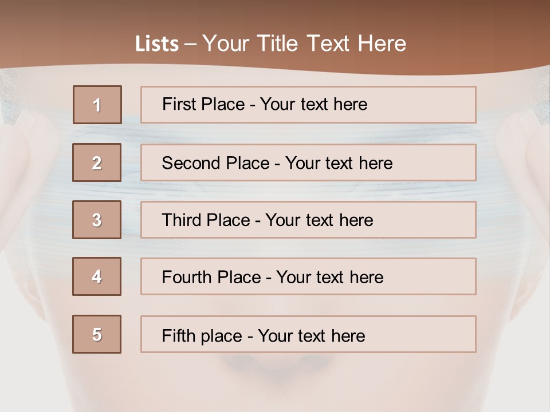550x412 pixels.
Task: Click empty right end of First Place box
Action: [435, 105]
